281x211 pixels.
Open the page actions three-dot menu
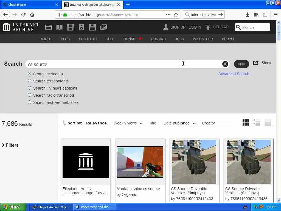[x=168, y=15]
